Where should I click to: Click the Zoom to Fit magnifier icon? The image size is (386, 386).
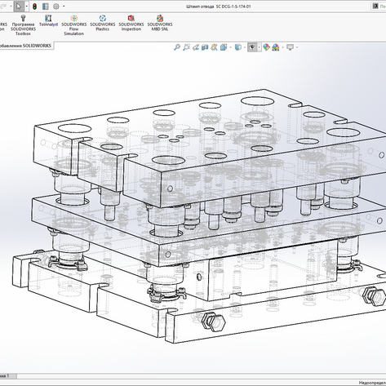coord(177,47)
